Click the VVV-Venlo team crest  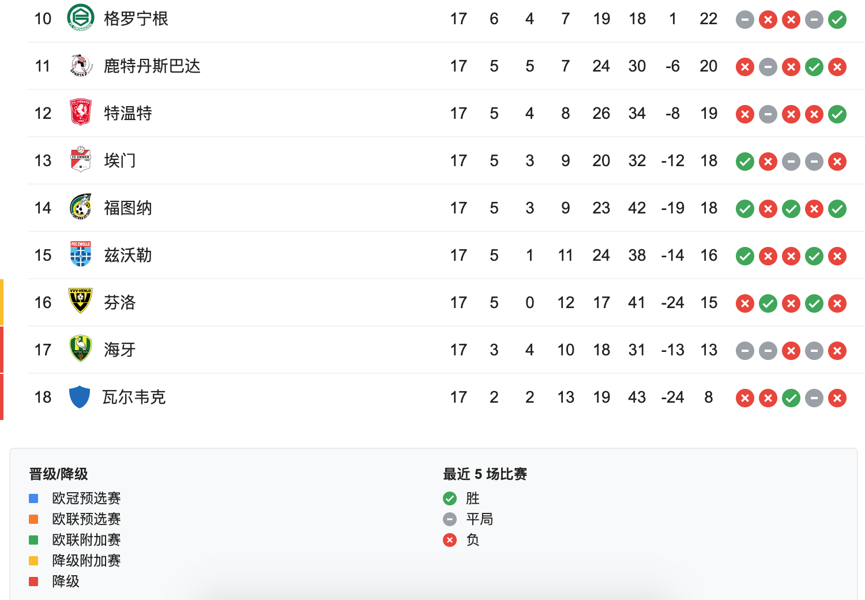click(x=80, y=301)
